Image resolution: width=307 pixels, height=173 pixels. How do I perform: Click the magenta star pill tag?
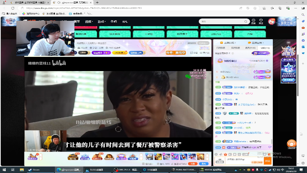101,53
